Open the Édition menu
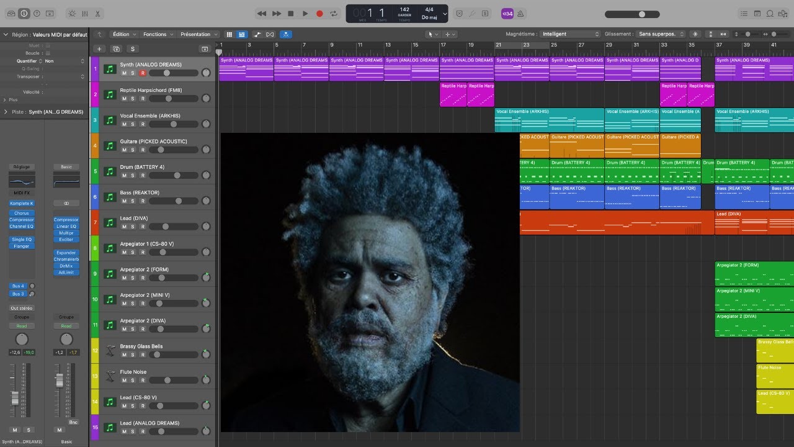This screenshot has width=794, height=447. click(x=124, y=34)
